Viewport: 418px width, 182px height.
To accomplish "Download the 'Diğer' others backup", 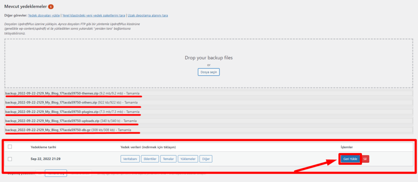I will 207,159.
